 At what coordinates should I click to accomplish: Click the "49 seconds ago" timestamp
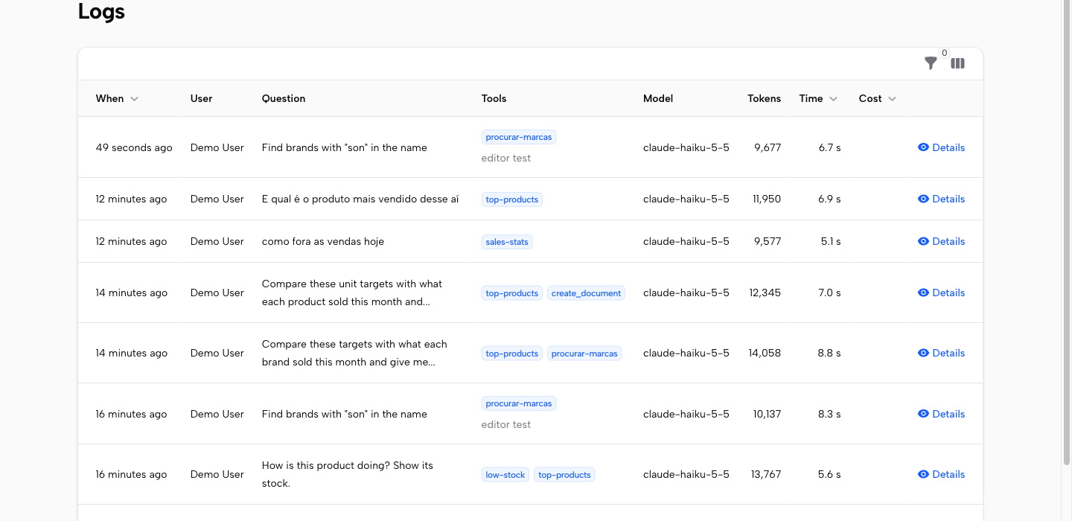pyautogui.click(x=134, y=147)
